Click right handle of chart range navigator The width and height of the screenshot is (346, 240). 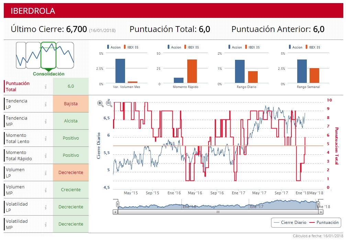(318, 204)
